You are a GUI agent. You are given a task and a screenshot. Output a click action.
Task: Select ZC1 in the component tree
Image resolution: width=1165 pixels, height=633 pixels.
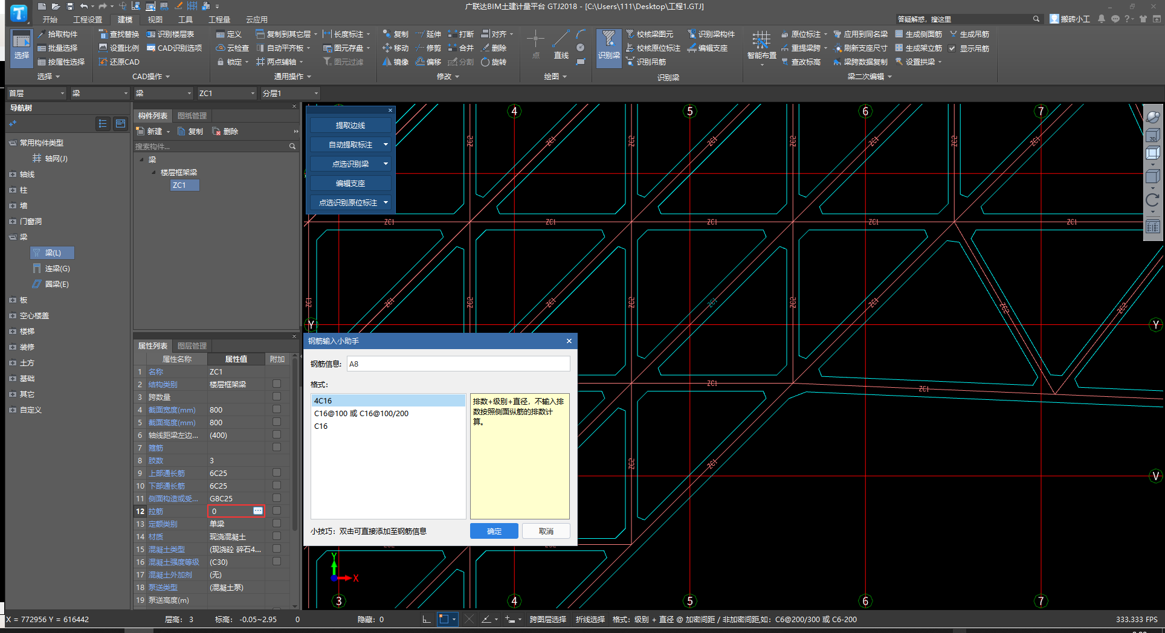point(184,185)
